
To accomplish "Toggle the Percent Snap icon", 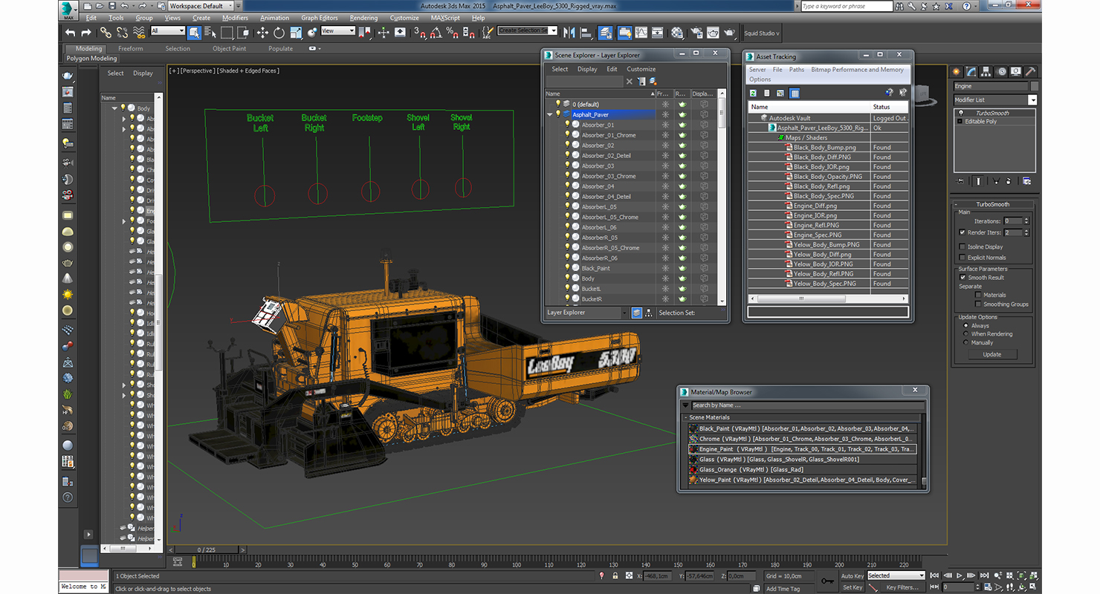I will click(x=453, y=33).
